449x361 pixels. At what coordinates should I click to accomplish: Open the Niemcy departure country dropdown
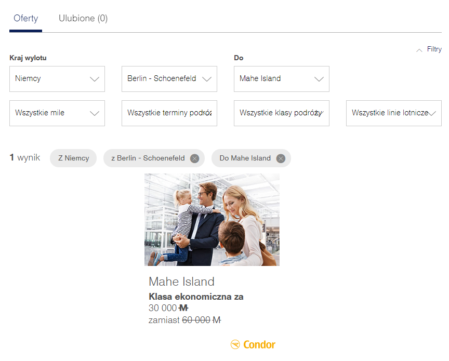pyautogui.click(x=57, y=79)
